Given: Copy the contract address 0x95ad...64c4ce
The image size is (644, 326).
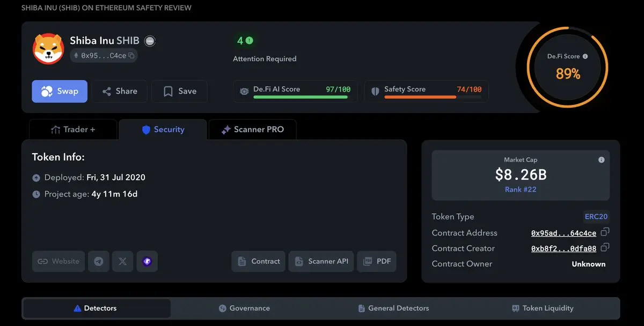Looking at the screenshot, I should [x=605, y=232].
